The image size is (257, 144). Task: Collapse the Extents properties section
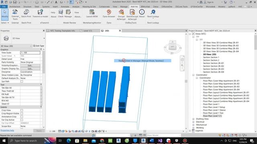tap(41, 107)
